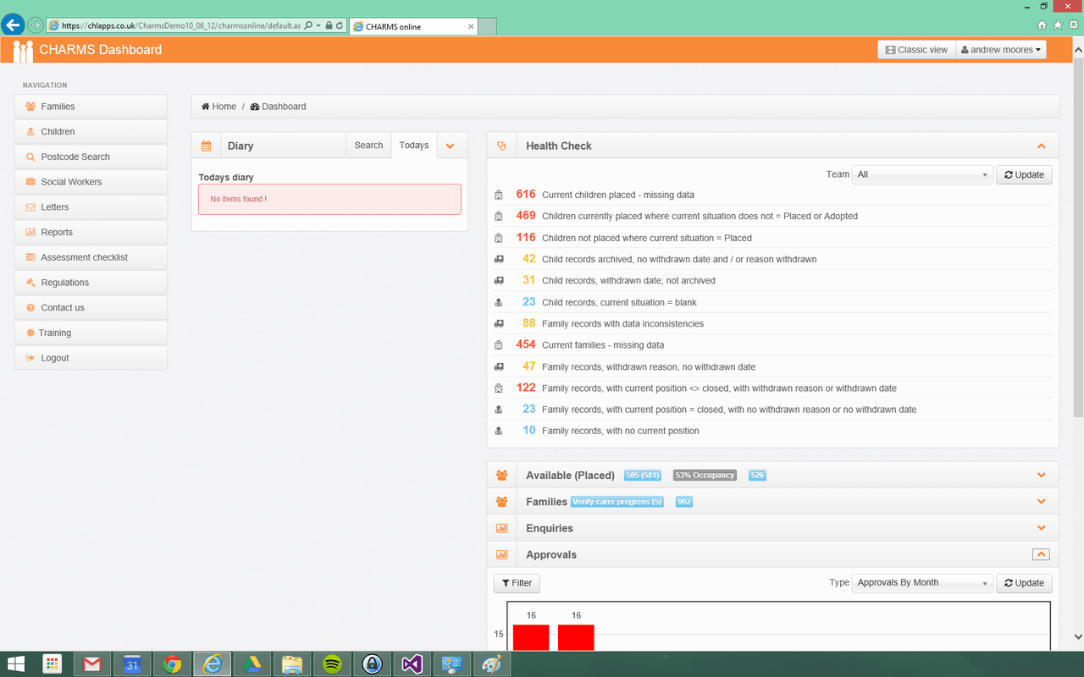
Task: Click 'Current children placed - missing data'
Action: click(x=618, y=195)
